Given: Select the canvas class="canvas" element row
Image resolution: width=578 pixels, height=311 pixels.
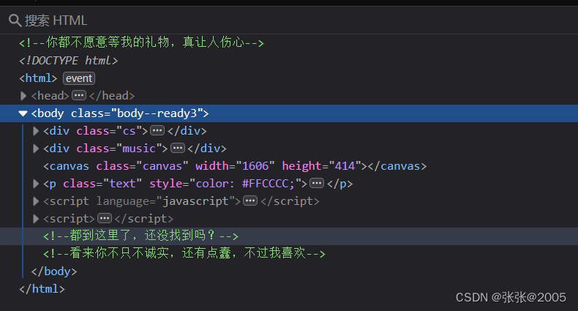Looking at the screenshot, I should 289,166.
